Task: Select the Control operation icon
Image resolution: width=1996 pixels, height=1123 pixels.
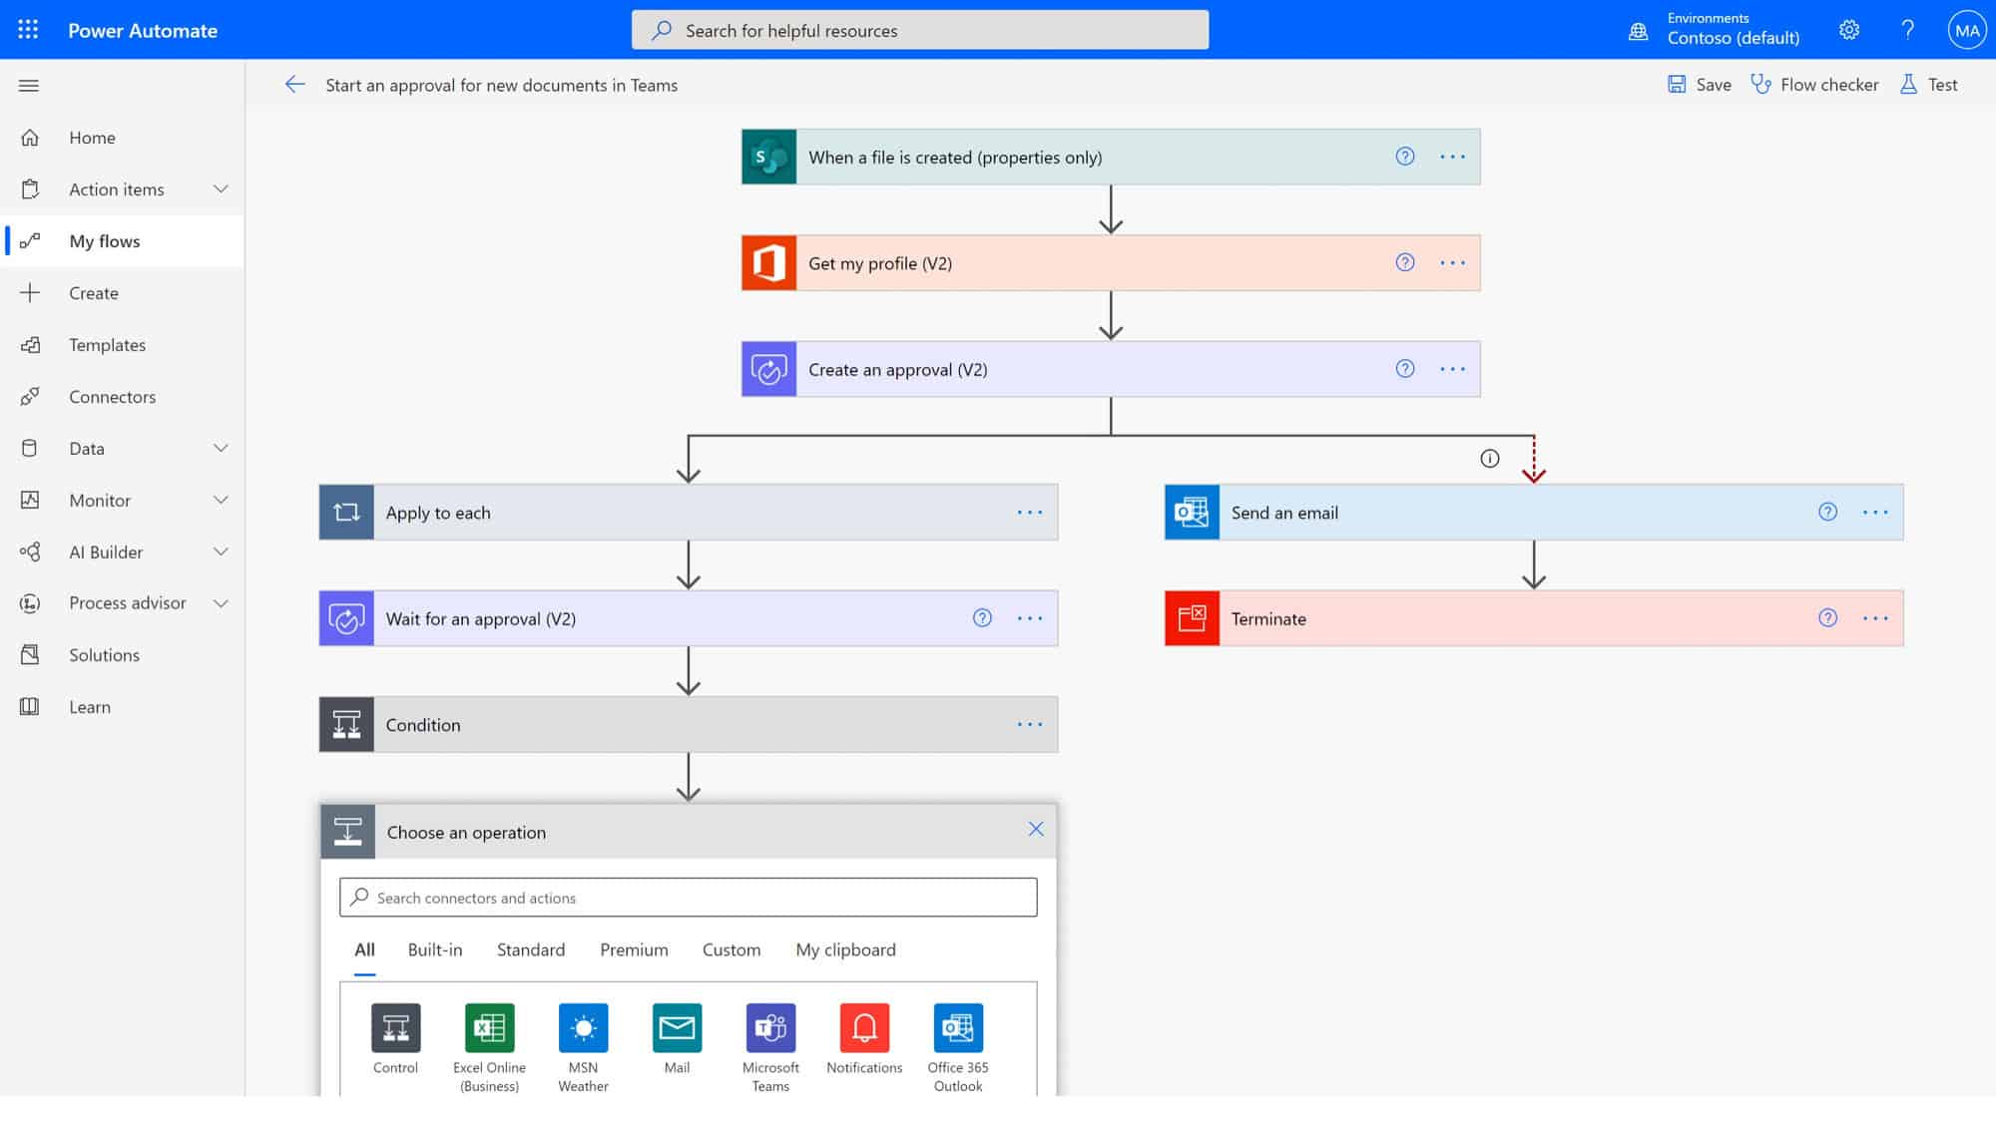Action: [x=395, y=1027]
